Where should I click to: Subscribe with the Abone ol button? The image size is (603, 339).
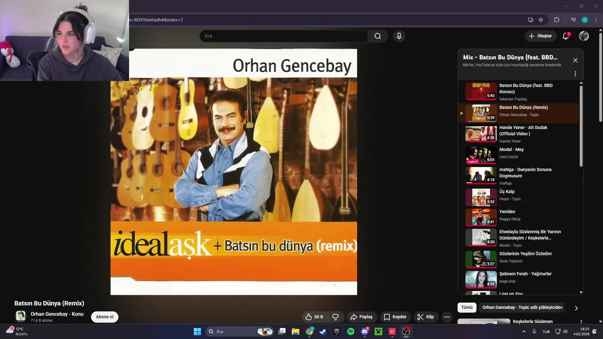pyautogui.click(x=105, y=317)
